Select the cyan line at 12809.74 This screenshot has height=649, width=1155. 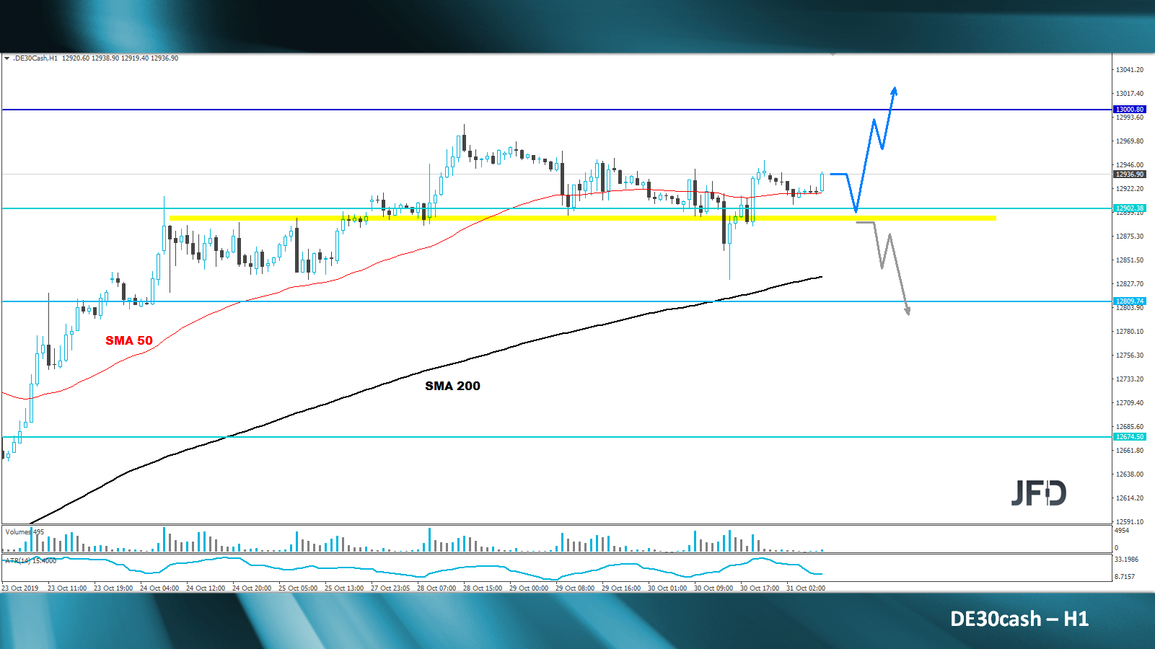[505, 301]
